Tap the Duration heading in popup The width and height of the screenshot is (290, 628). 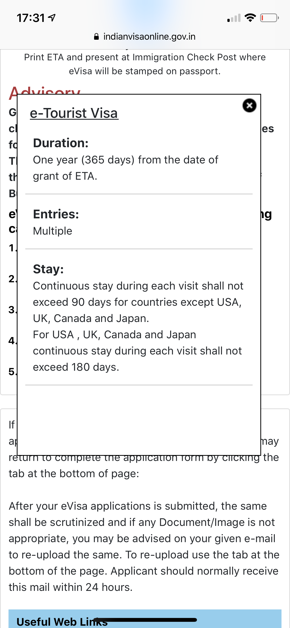coord(61,143)
